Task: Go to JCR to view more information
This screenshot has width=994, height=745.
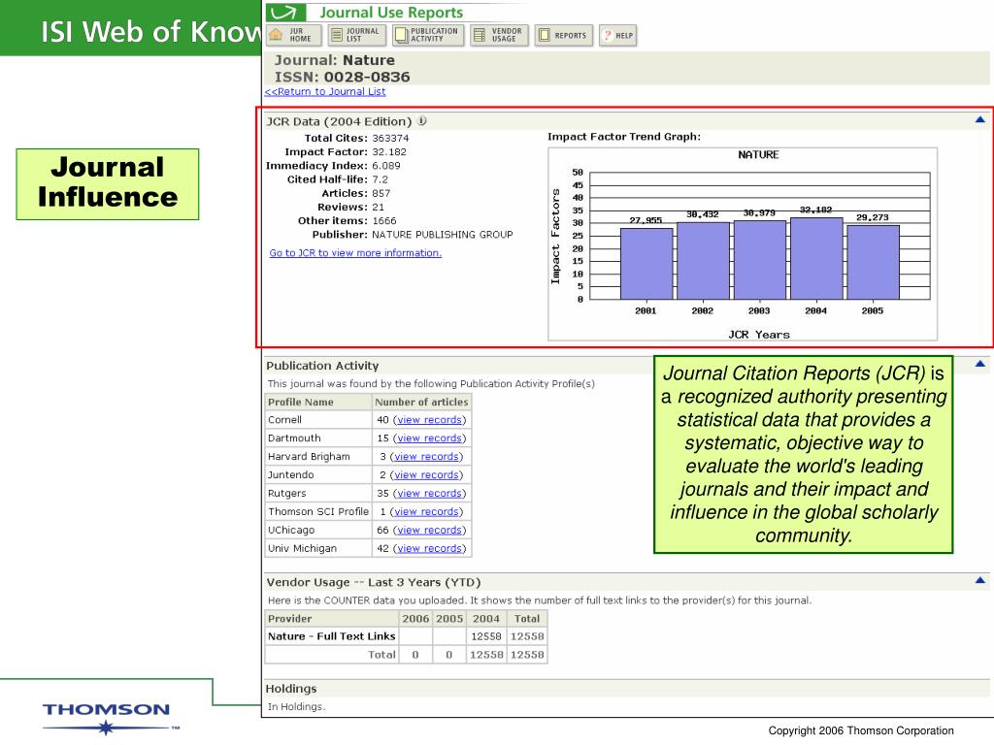Action: coord(355,253)
